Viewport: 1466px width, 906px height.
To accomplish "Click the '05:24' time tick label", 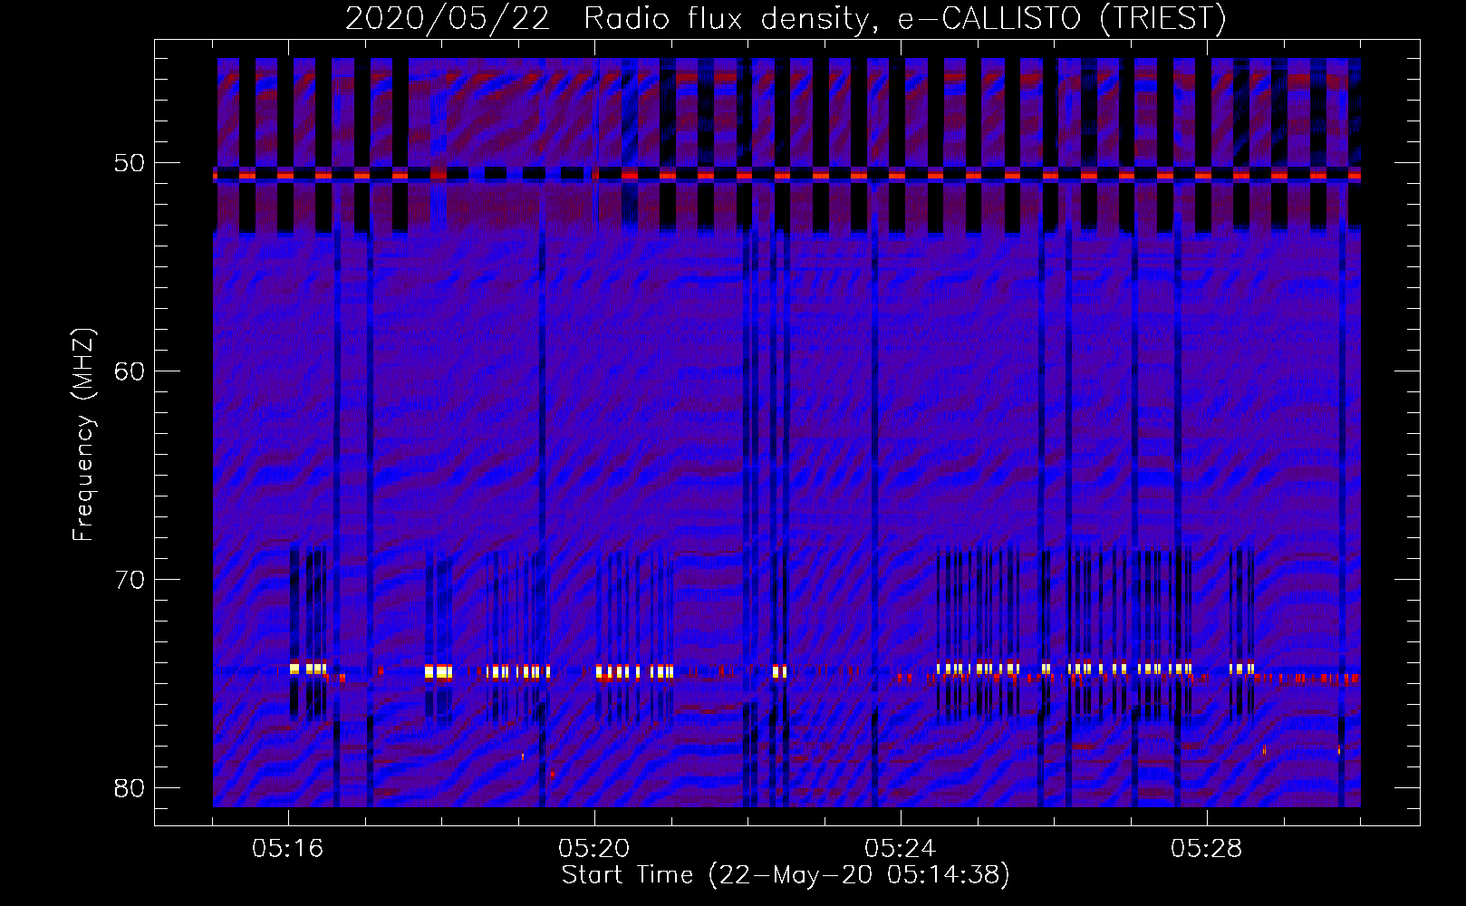I will (901, 849).
